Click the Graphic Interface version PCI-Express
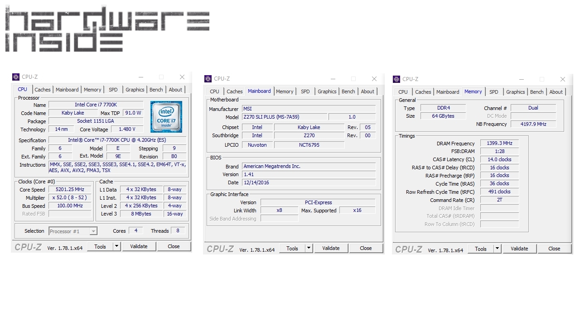 318,202
